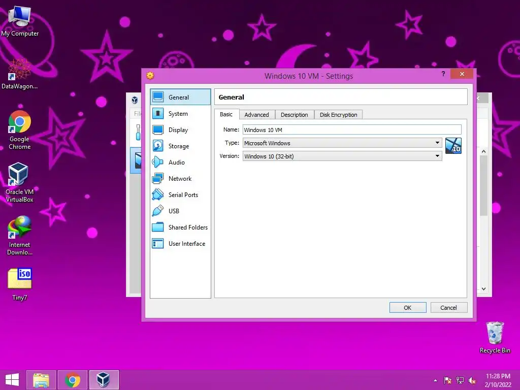Image resolution: width=520 pixels, height=390 pixels.
Task: Click OK to save settings
Action: pyautogui.click(x=408, y=308)
